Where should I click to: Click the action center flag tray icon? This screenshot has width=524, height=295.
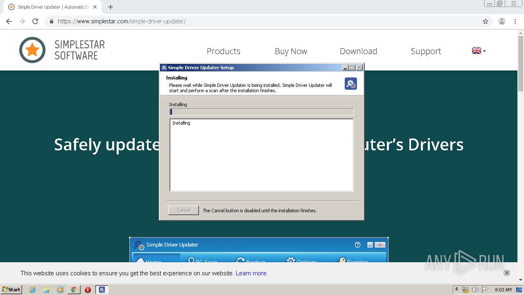click(485, 290)
